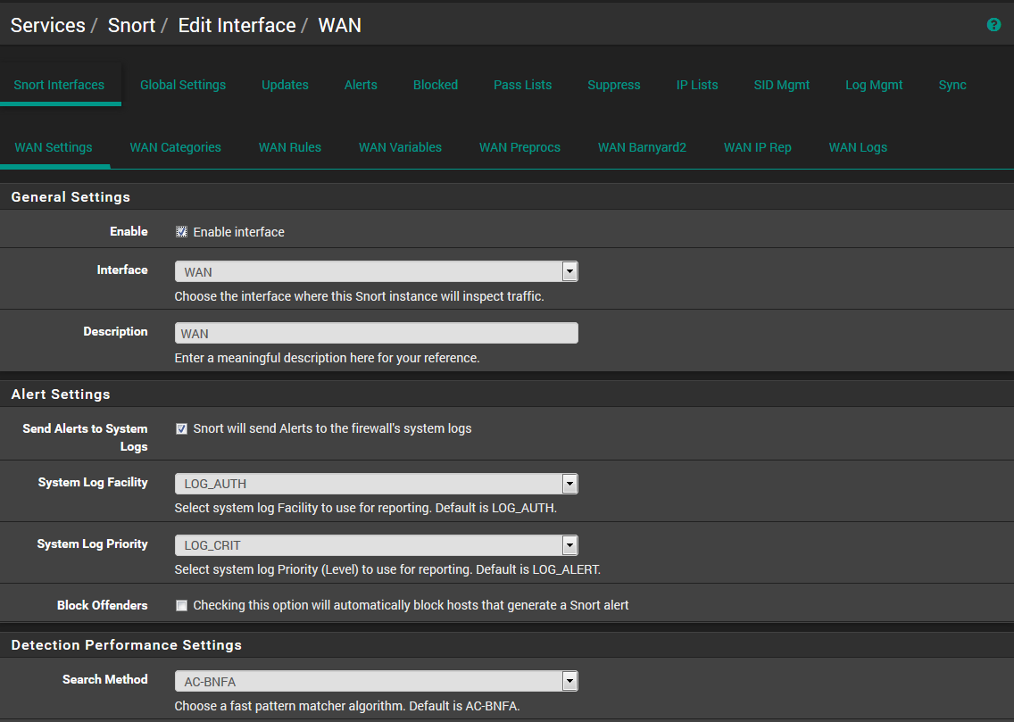
Task: Switch to the Snort Interfaces tab
Action: [x=59, y=85]
